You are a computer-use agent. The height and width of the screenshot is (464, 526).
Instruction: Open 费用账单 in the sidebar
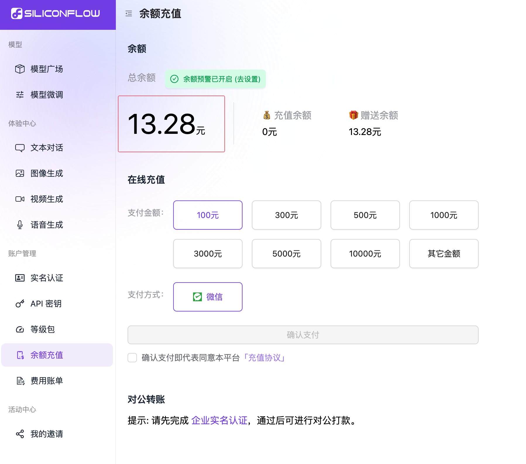[x=47, y=381]
